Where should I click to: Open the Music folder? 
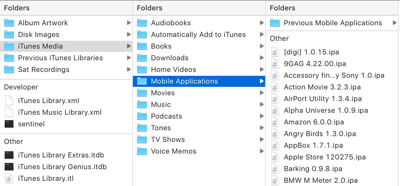pyautogui.click(x=199, y=105)
